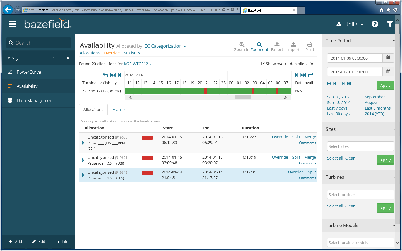Open the hamburger main menu
This screenshot has height=251, width=402.
coord(13,24)
